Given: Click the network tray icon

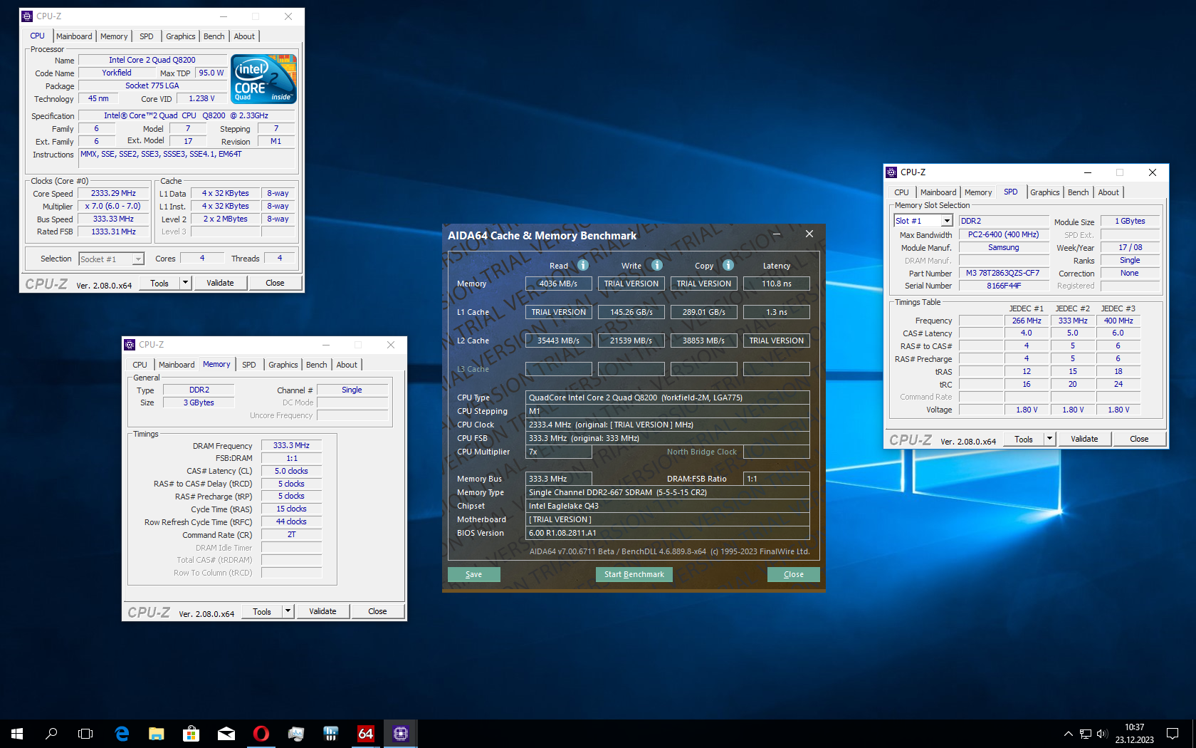Looking at the screenshot, I should (1085, 733).
